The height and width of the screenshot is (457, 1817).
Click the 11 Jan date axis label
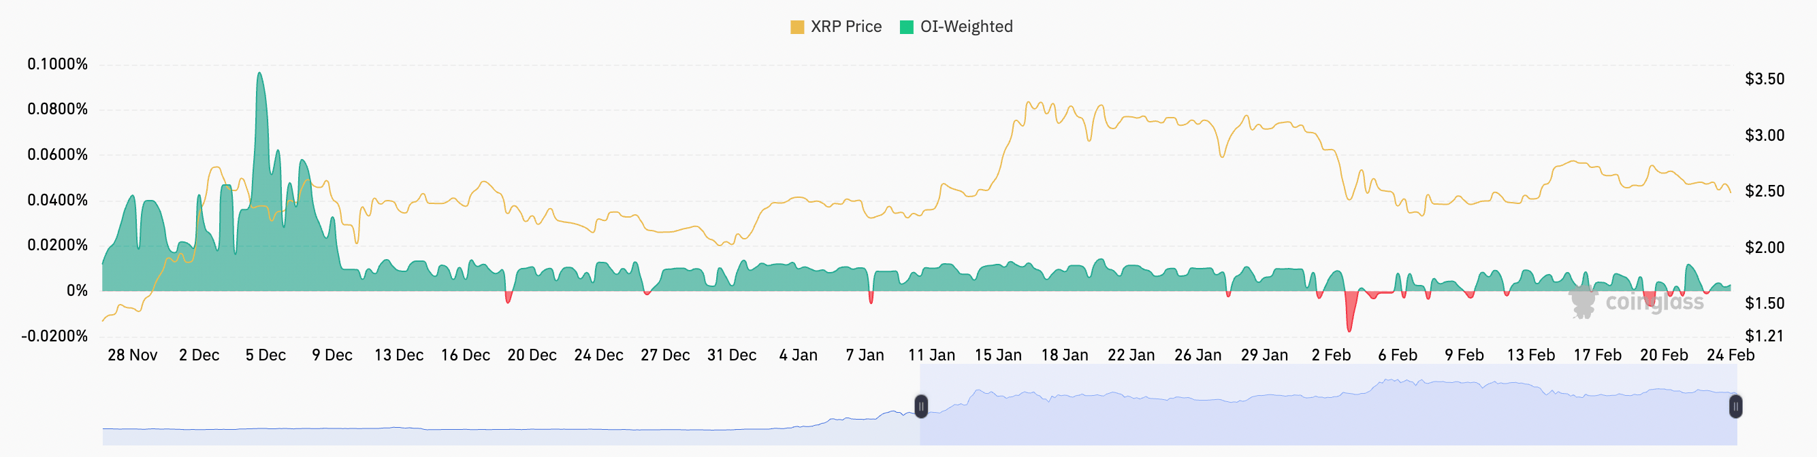931,355
